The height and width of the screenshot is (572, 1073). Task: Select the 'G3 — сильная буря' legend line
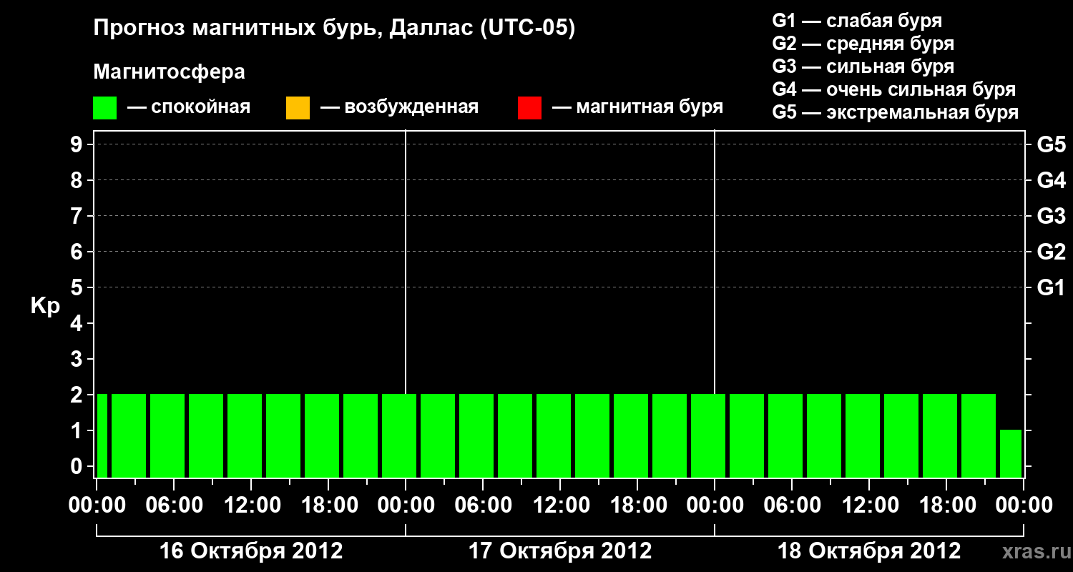coord(863,66)
